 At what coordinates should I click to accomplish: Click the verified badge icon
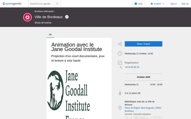click(67, 17)
